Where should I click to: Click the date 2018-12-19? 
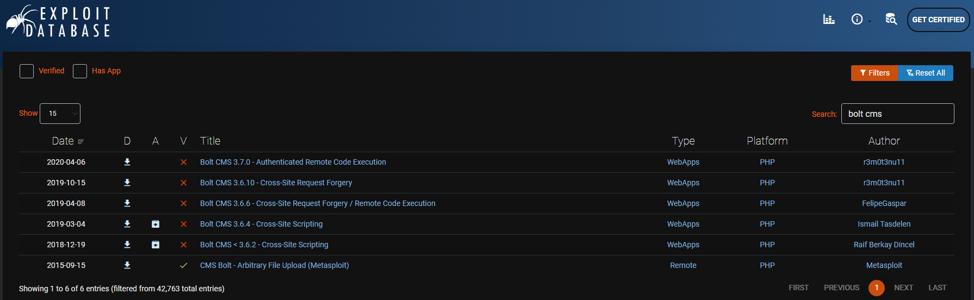[66, 245]
